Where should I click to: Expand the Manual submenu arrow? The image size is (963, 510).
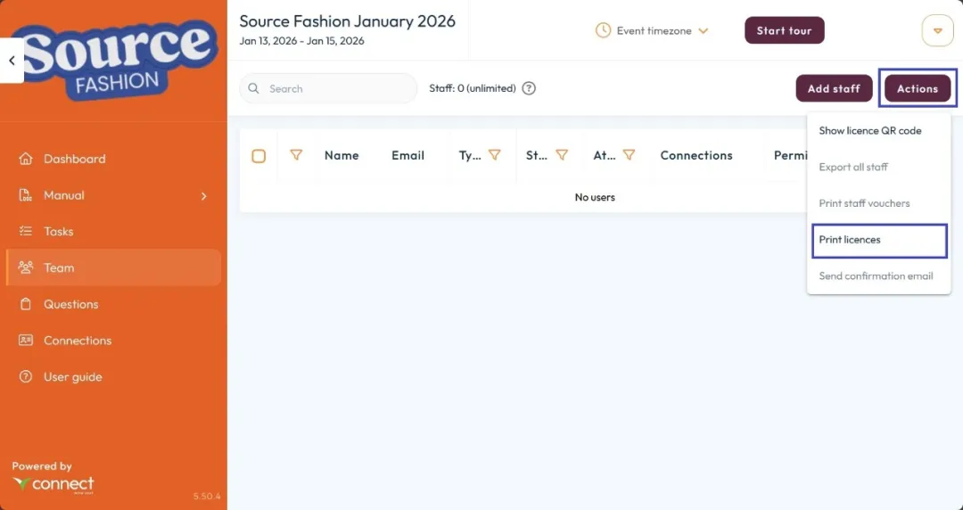click(x=203, y=195)
